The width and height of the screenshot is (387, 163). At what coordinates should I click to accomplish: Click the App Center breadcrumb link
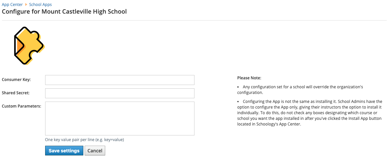click(12, 5)
